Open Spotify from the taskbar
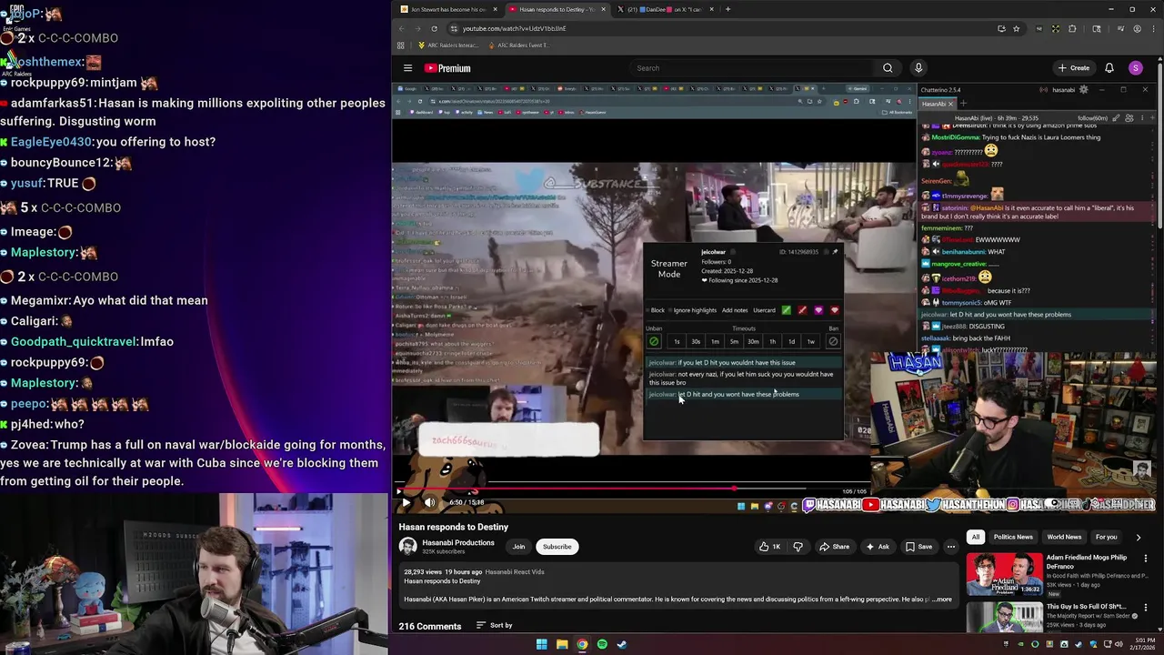The width and height of the screenshot is (1164, 655). click(602, 644)
